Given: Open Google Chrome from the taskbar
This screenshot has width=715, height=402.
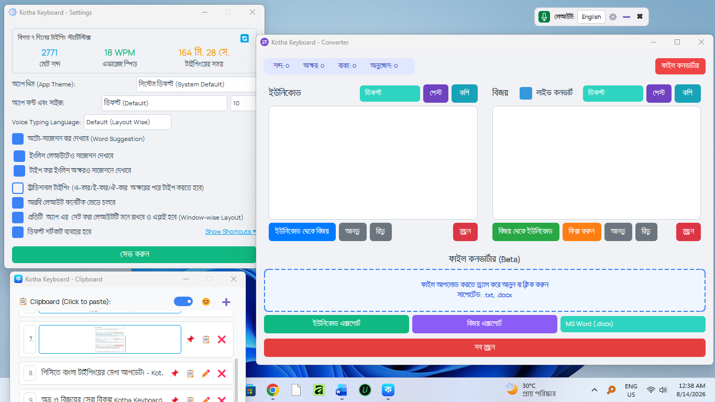Looking at the screenshot, I should pyautogui.click(x=272, y=390).
